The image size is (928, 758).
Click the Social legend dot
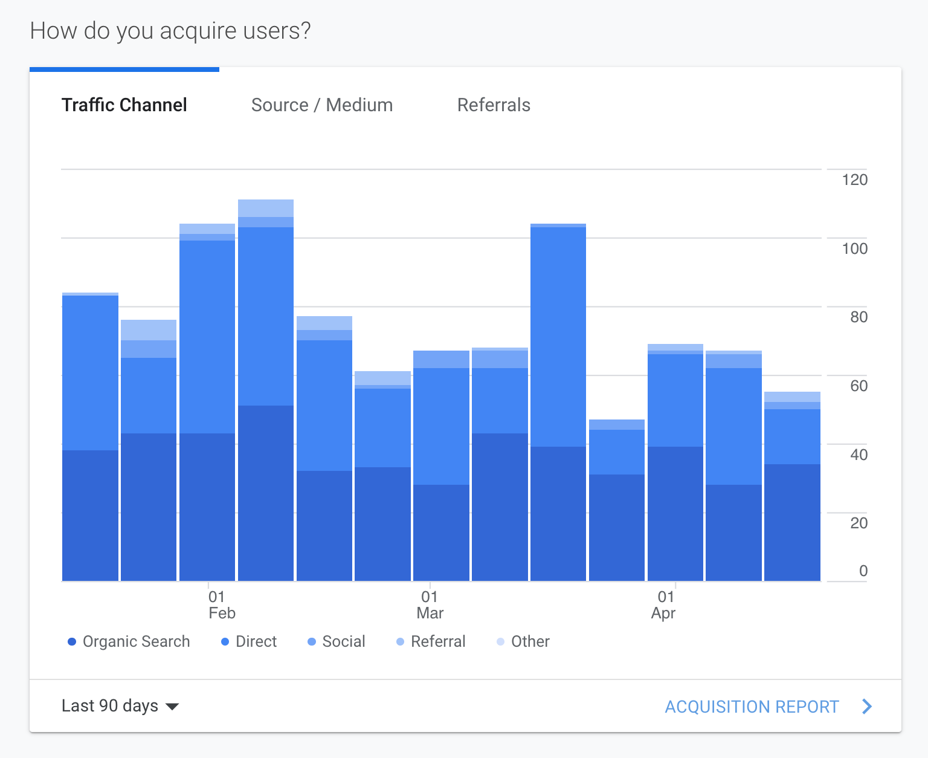(312, 642)
